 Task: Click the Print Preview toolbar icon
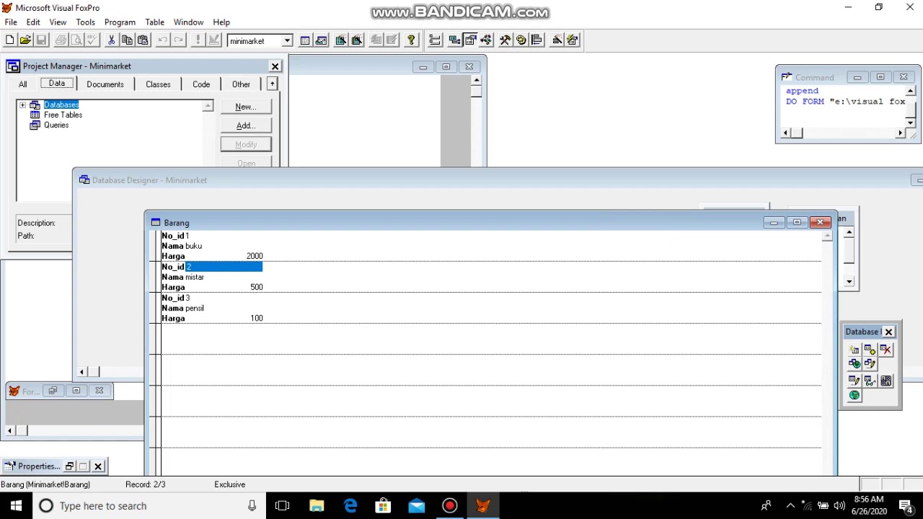[76, 40]
